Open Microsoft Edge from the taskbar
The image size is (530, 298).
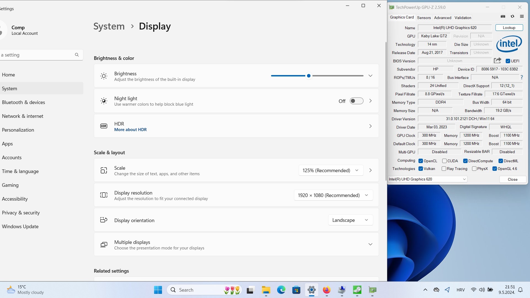pyautogui.click(x=281, y=290)
